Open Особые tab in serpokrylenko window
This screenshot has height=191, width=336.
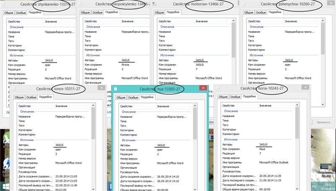[97, 13]
